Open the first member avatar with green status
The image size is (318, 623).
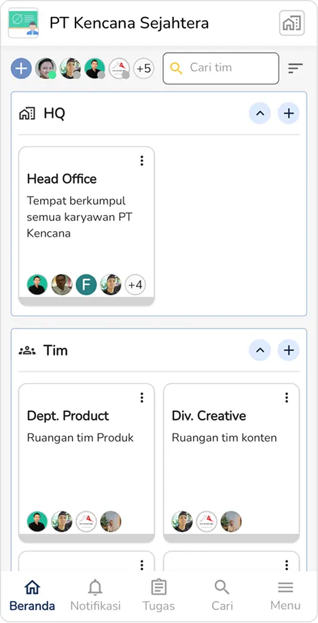46,68
